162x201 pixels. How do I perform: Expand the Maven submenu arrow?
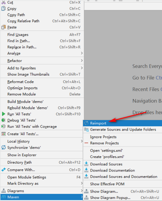82,197
